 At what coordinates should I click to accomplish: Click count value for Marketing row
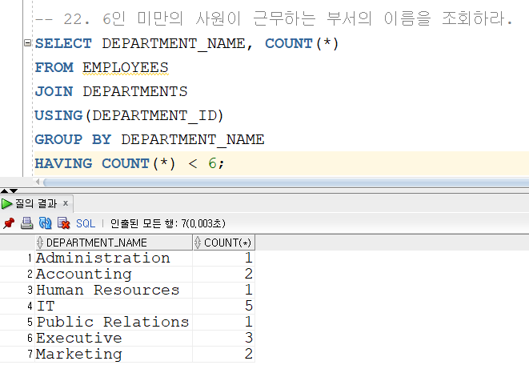(x=223, y=354)
